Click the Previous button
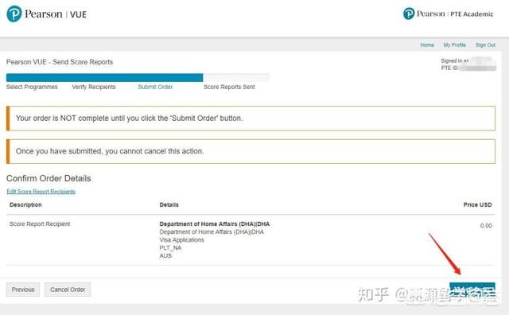The height and width of the screenshot is (315, 509). tap(23, 290)
